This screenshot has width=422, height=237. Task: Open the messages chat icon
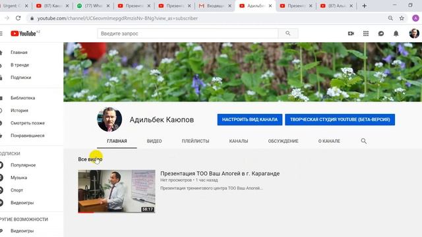coord(381,34)
